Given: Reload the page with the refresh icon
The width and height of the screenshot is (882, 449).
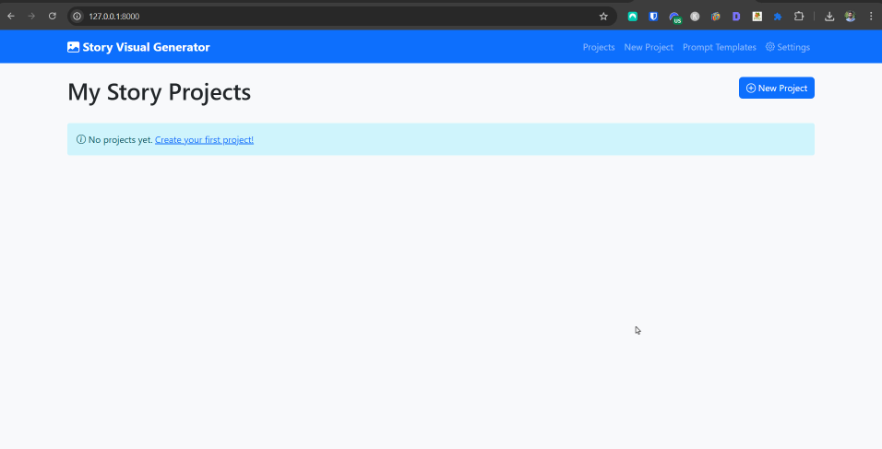Looking at the screenshot, I should pos(52,16).
